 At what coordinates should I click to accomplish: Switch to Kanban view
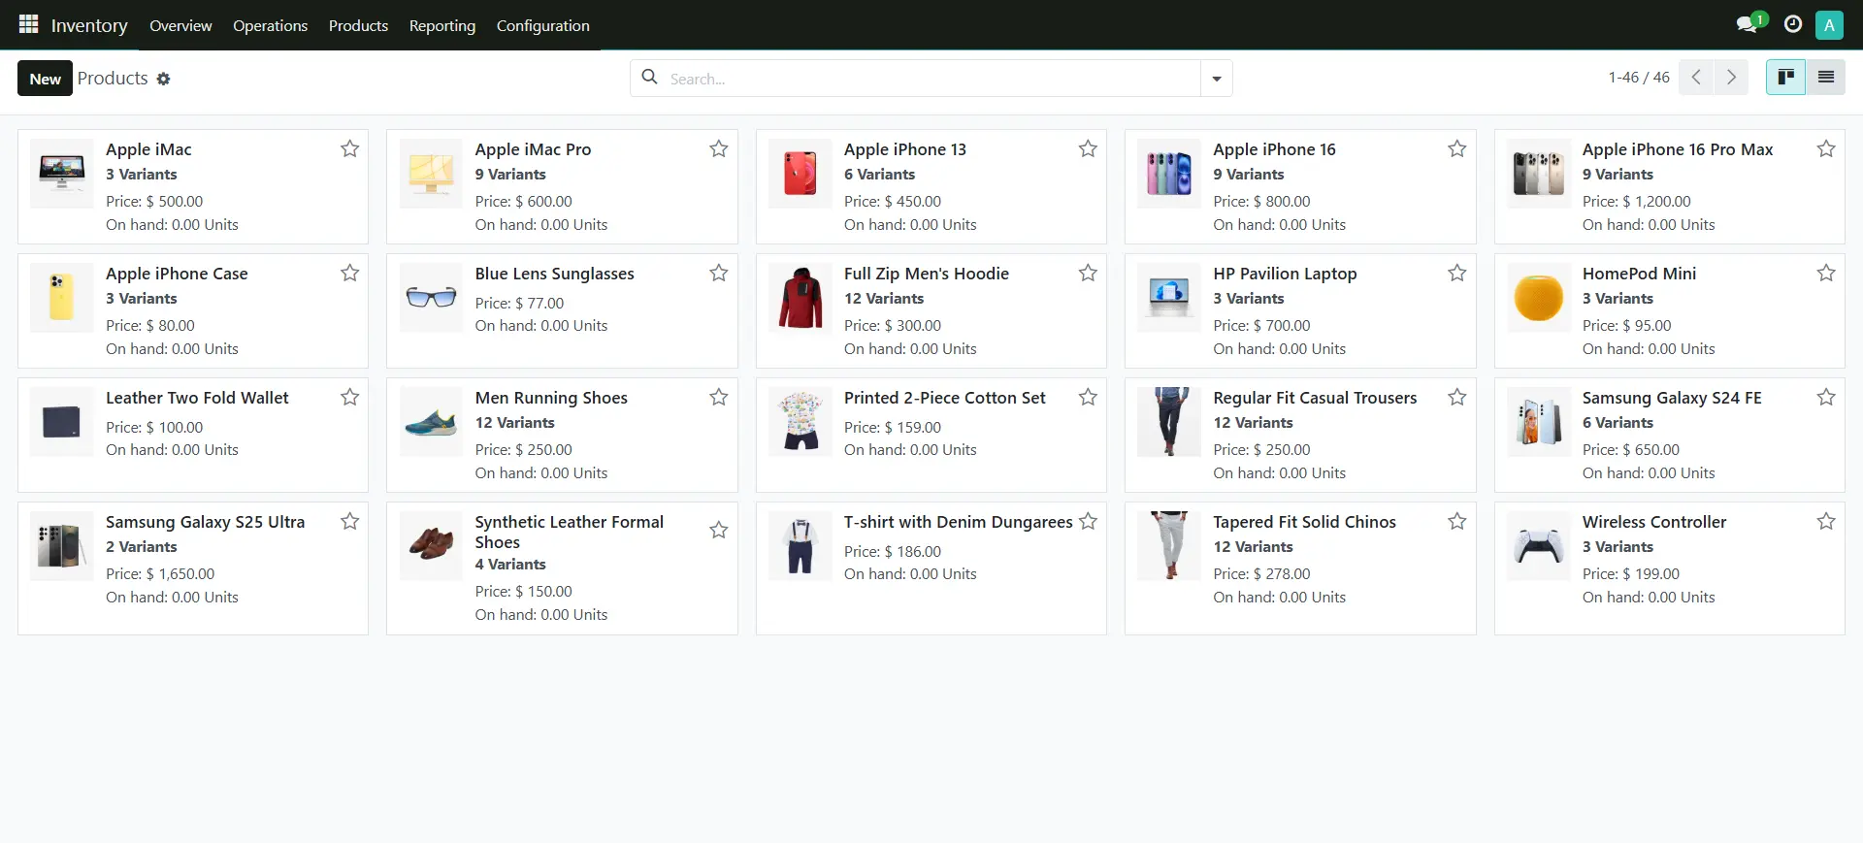tap(1785, 78)
